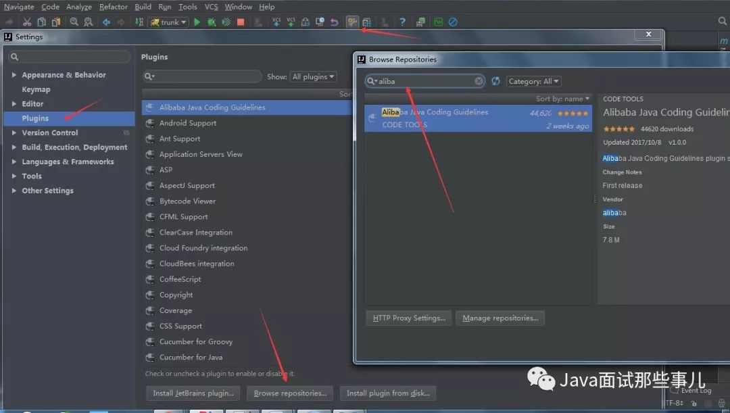Click the Help question mark icon
Image resolution: width=730 pixels, height=413 pixels.
(x=402, y=22)
